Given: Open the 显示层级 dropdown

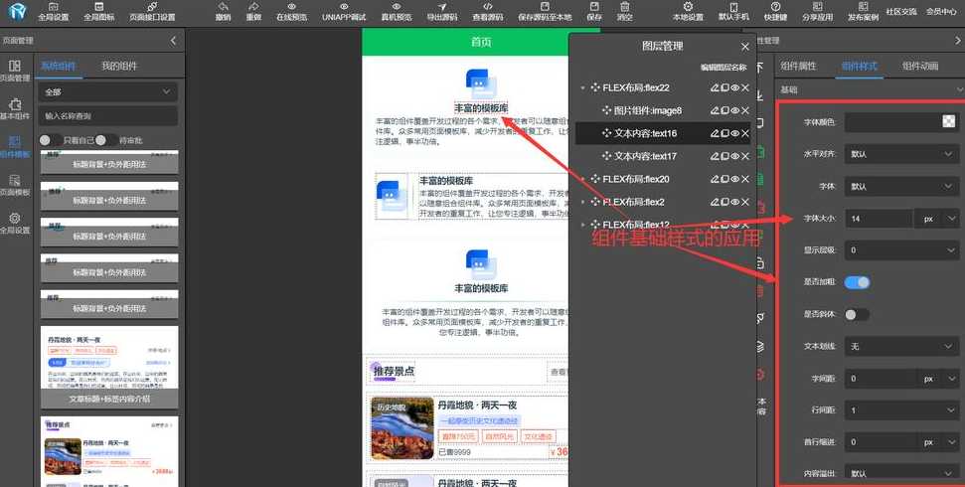Looking at the screenshot, I should pos(901,250).
